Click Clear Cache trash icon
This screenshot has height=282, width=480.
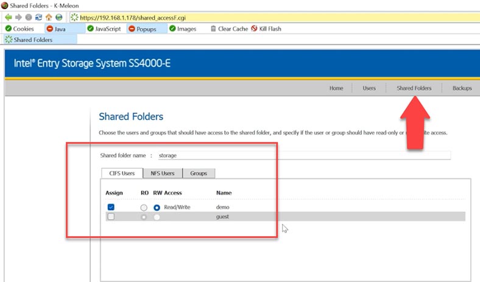pyautogui.click(x=213, y=29)
